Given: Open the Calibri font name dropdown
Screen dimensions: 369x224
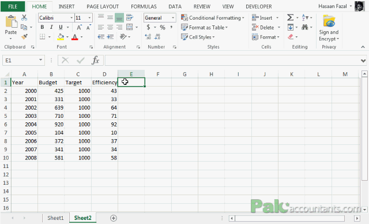Looking at the screenshot, I should pyautogui.click(x=71, y=18).
